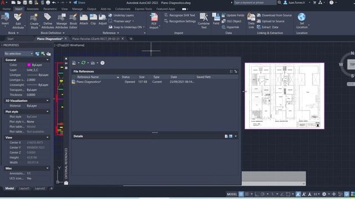
Task: Open Manage Attributes tool
Action: [62, 21]
